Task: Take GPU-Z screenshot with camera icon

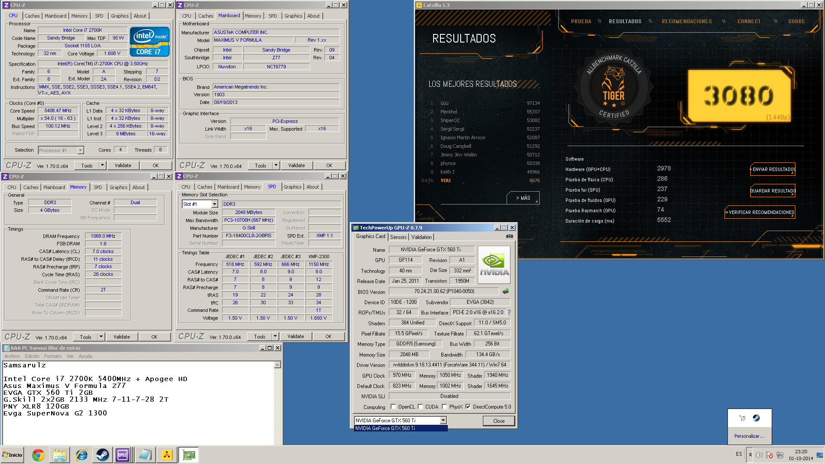Action: (x=509, y=236)
